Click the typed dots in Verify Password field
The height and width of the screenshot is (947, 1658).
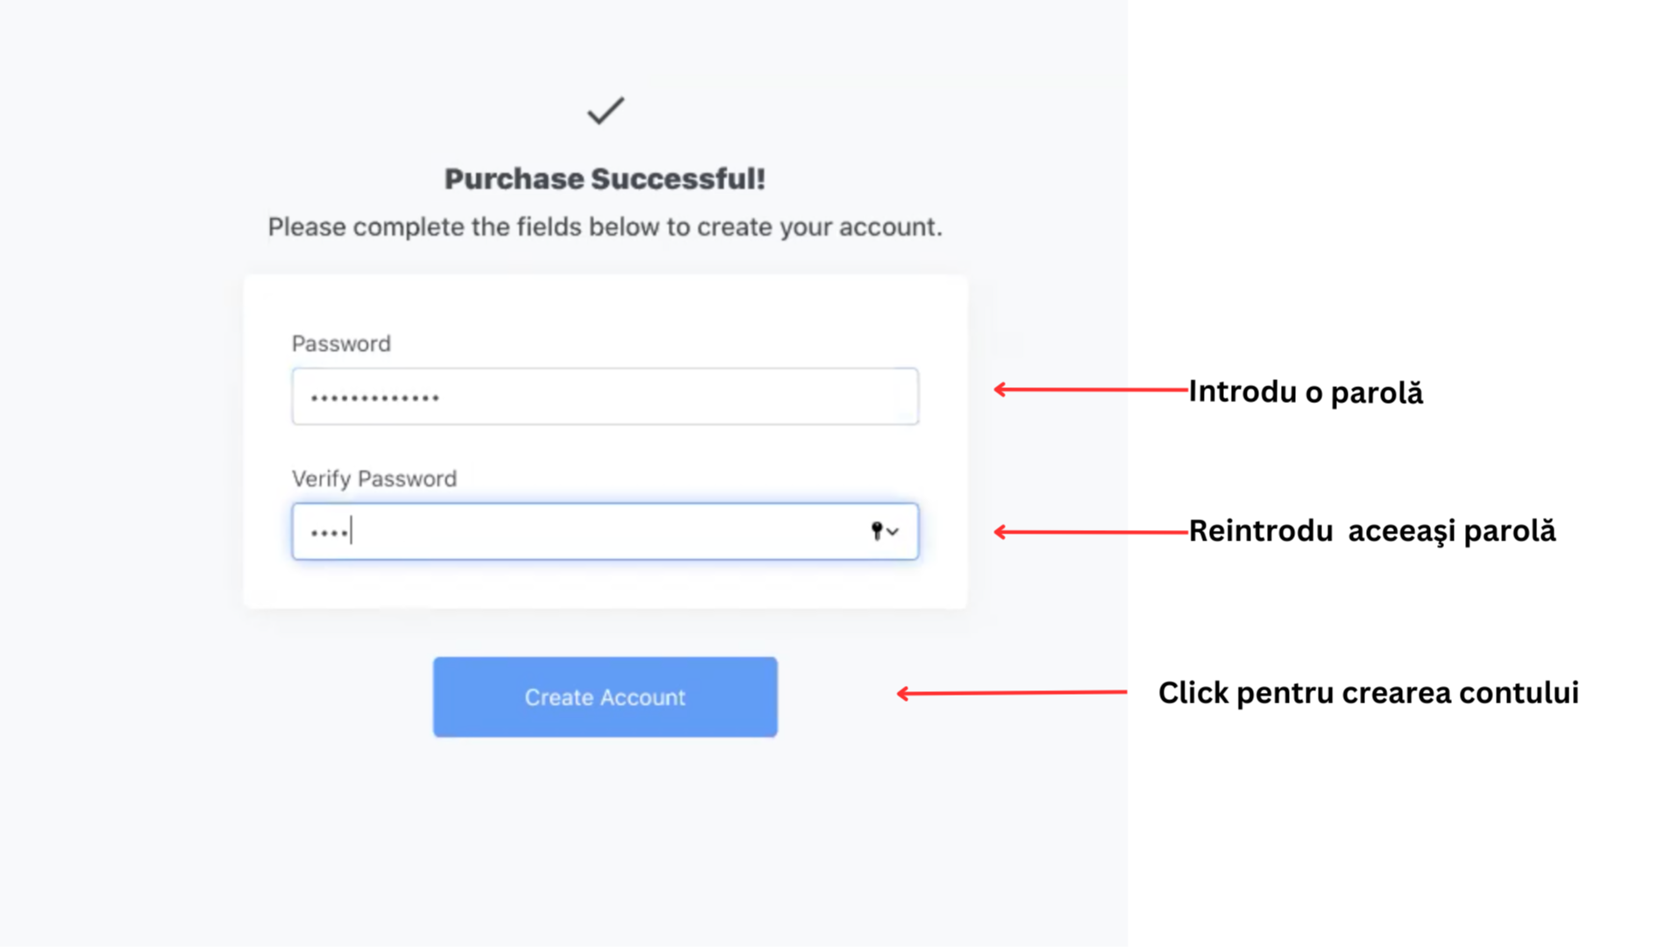point(329,533)
